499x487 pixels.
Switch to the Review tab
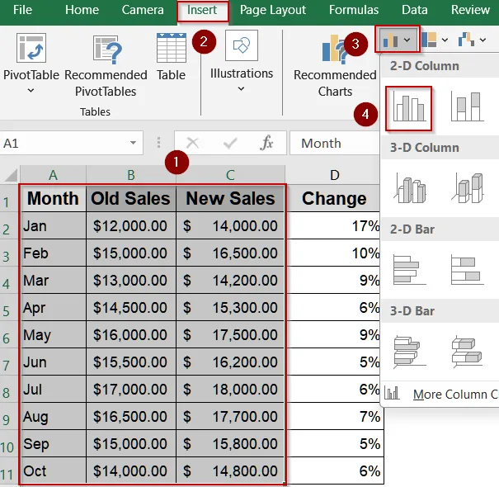[470, 10]
